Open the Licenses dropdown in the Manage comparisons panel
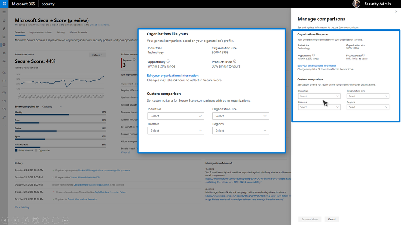The width and height of the screenshot is (401, 225). (x=319, y=107)
